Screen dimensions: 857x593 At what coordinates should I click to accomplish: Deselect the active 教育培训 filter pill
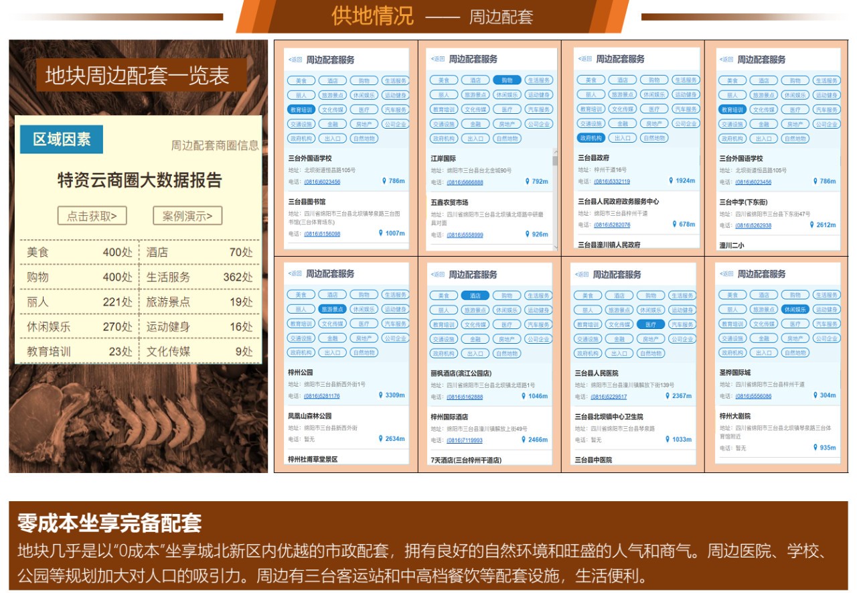(303, 109)
